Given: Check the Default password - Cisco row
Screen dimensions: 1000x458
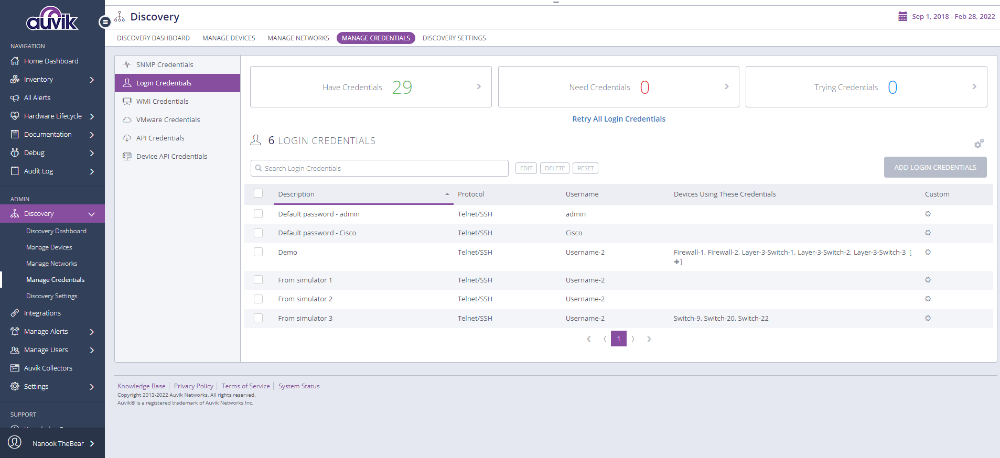Looking at the screenshot, I should point(258,233).
